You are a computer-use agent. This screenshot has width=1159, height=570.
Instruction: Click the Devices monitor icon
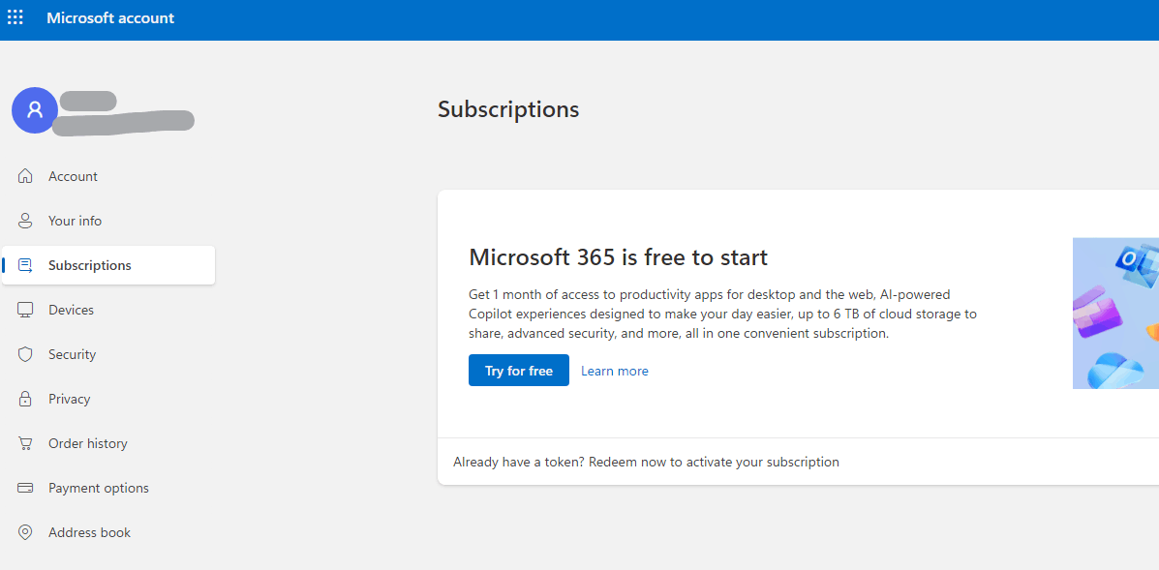(x=26, y=309)
